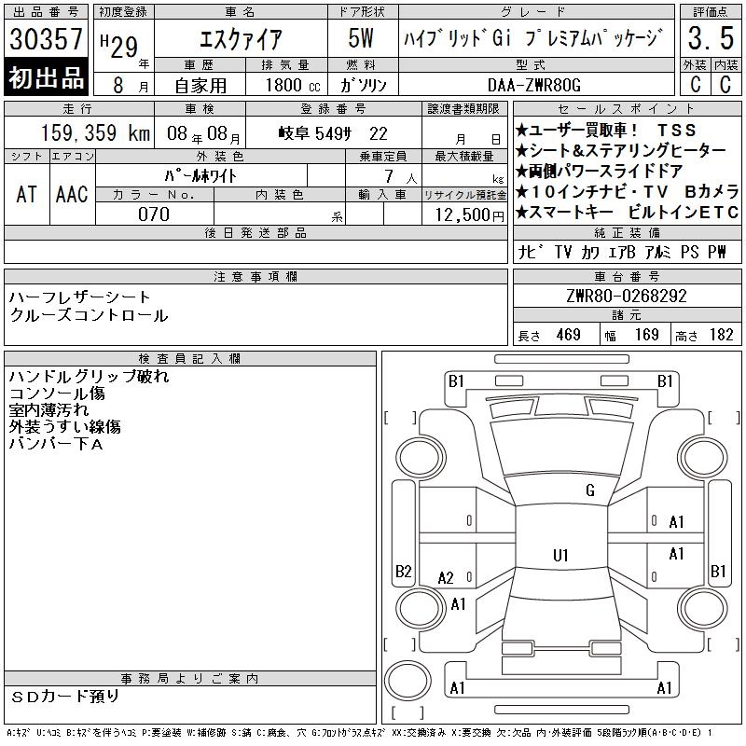Click the door type value 5W
This screenshot has width=746, height=746.
361,38
